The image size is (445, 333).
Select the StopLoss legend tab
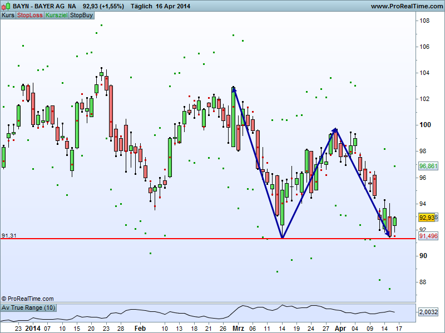[x=30, y=16]
